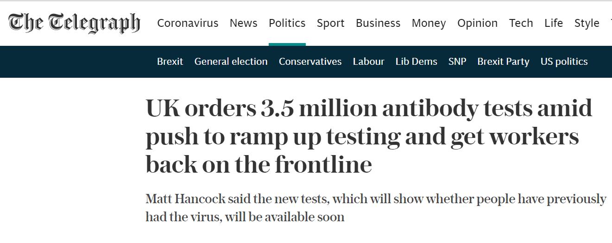
Task: Open US politics subsection
Action: [564, 62]
